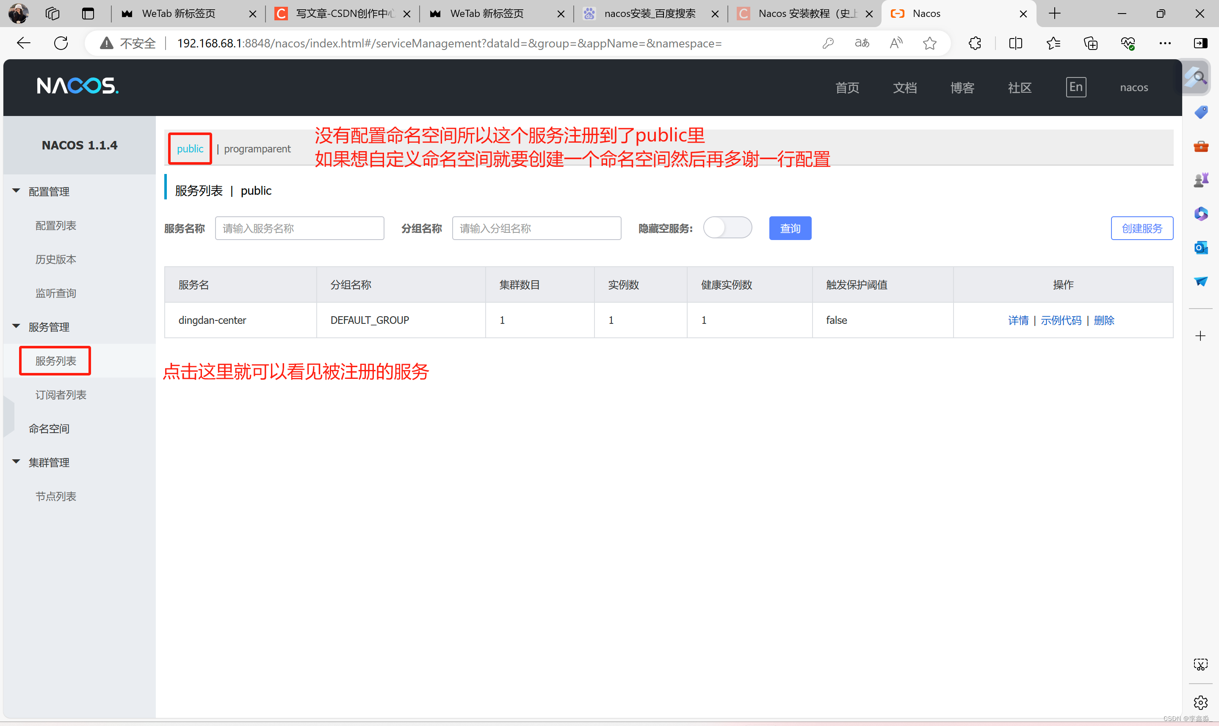
Task: Open Tools in the Edge sidebar
Action: click(x=1201, y=146)
